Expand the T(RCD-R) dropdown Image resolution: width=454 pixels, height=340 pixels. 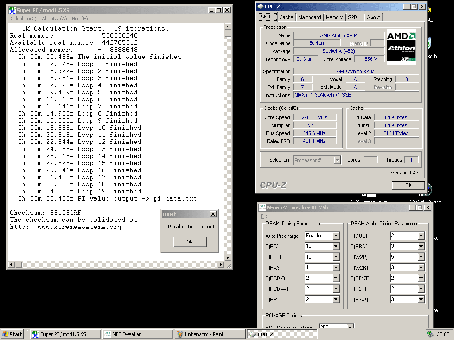[336, 278]
